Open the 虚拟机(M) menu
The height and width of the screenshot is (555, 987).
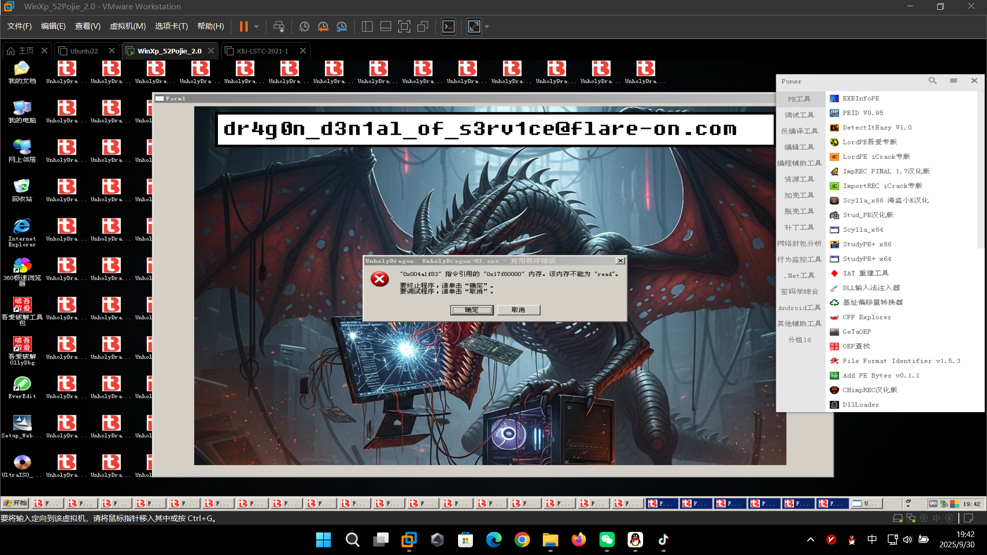pos(127,26)
